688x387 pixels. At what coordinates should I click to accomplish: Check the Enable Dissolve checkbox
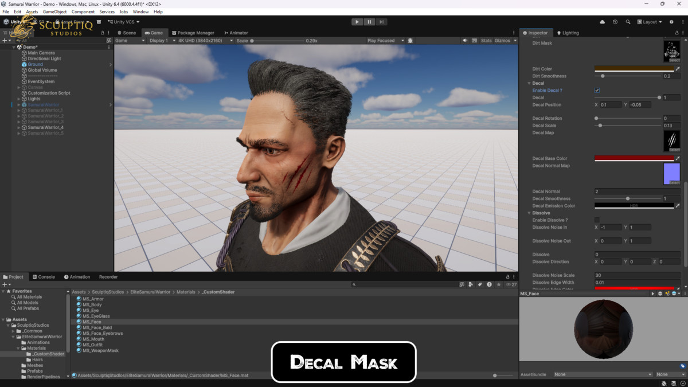coord(597,220)
